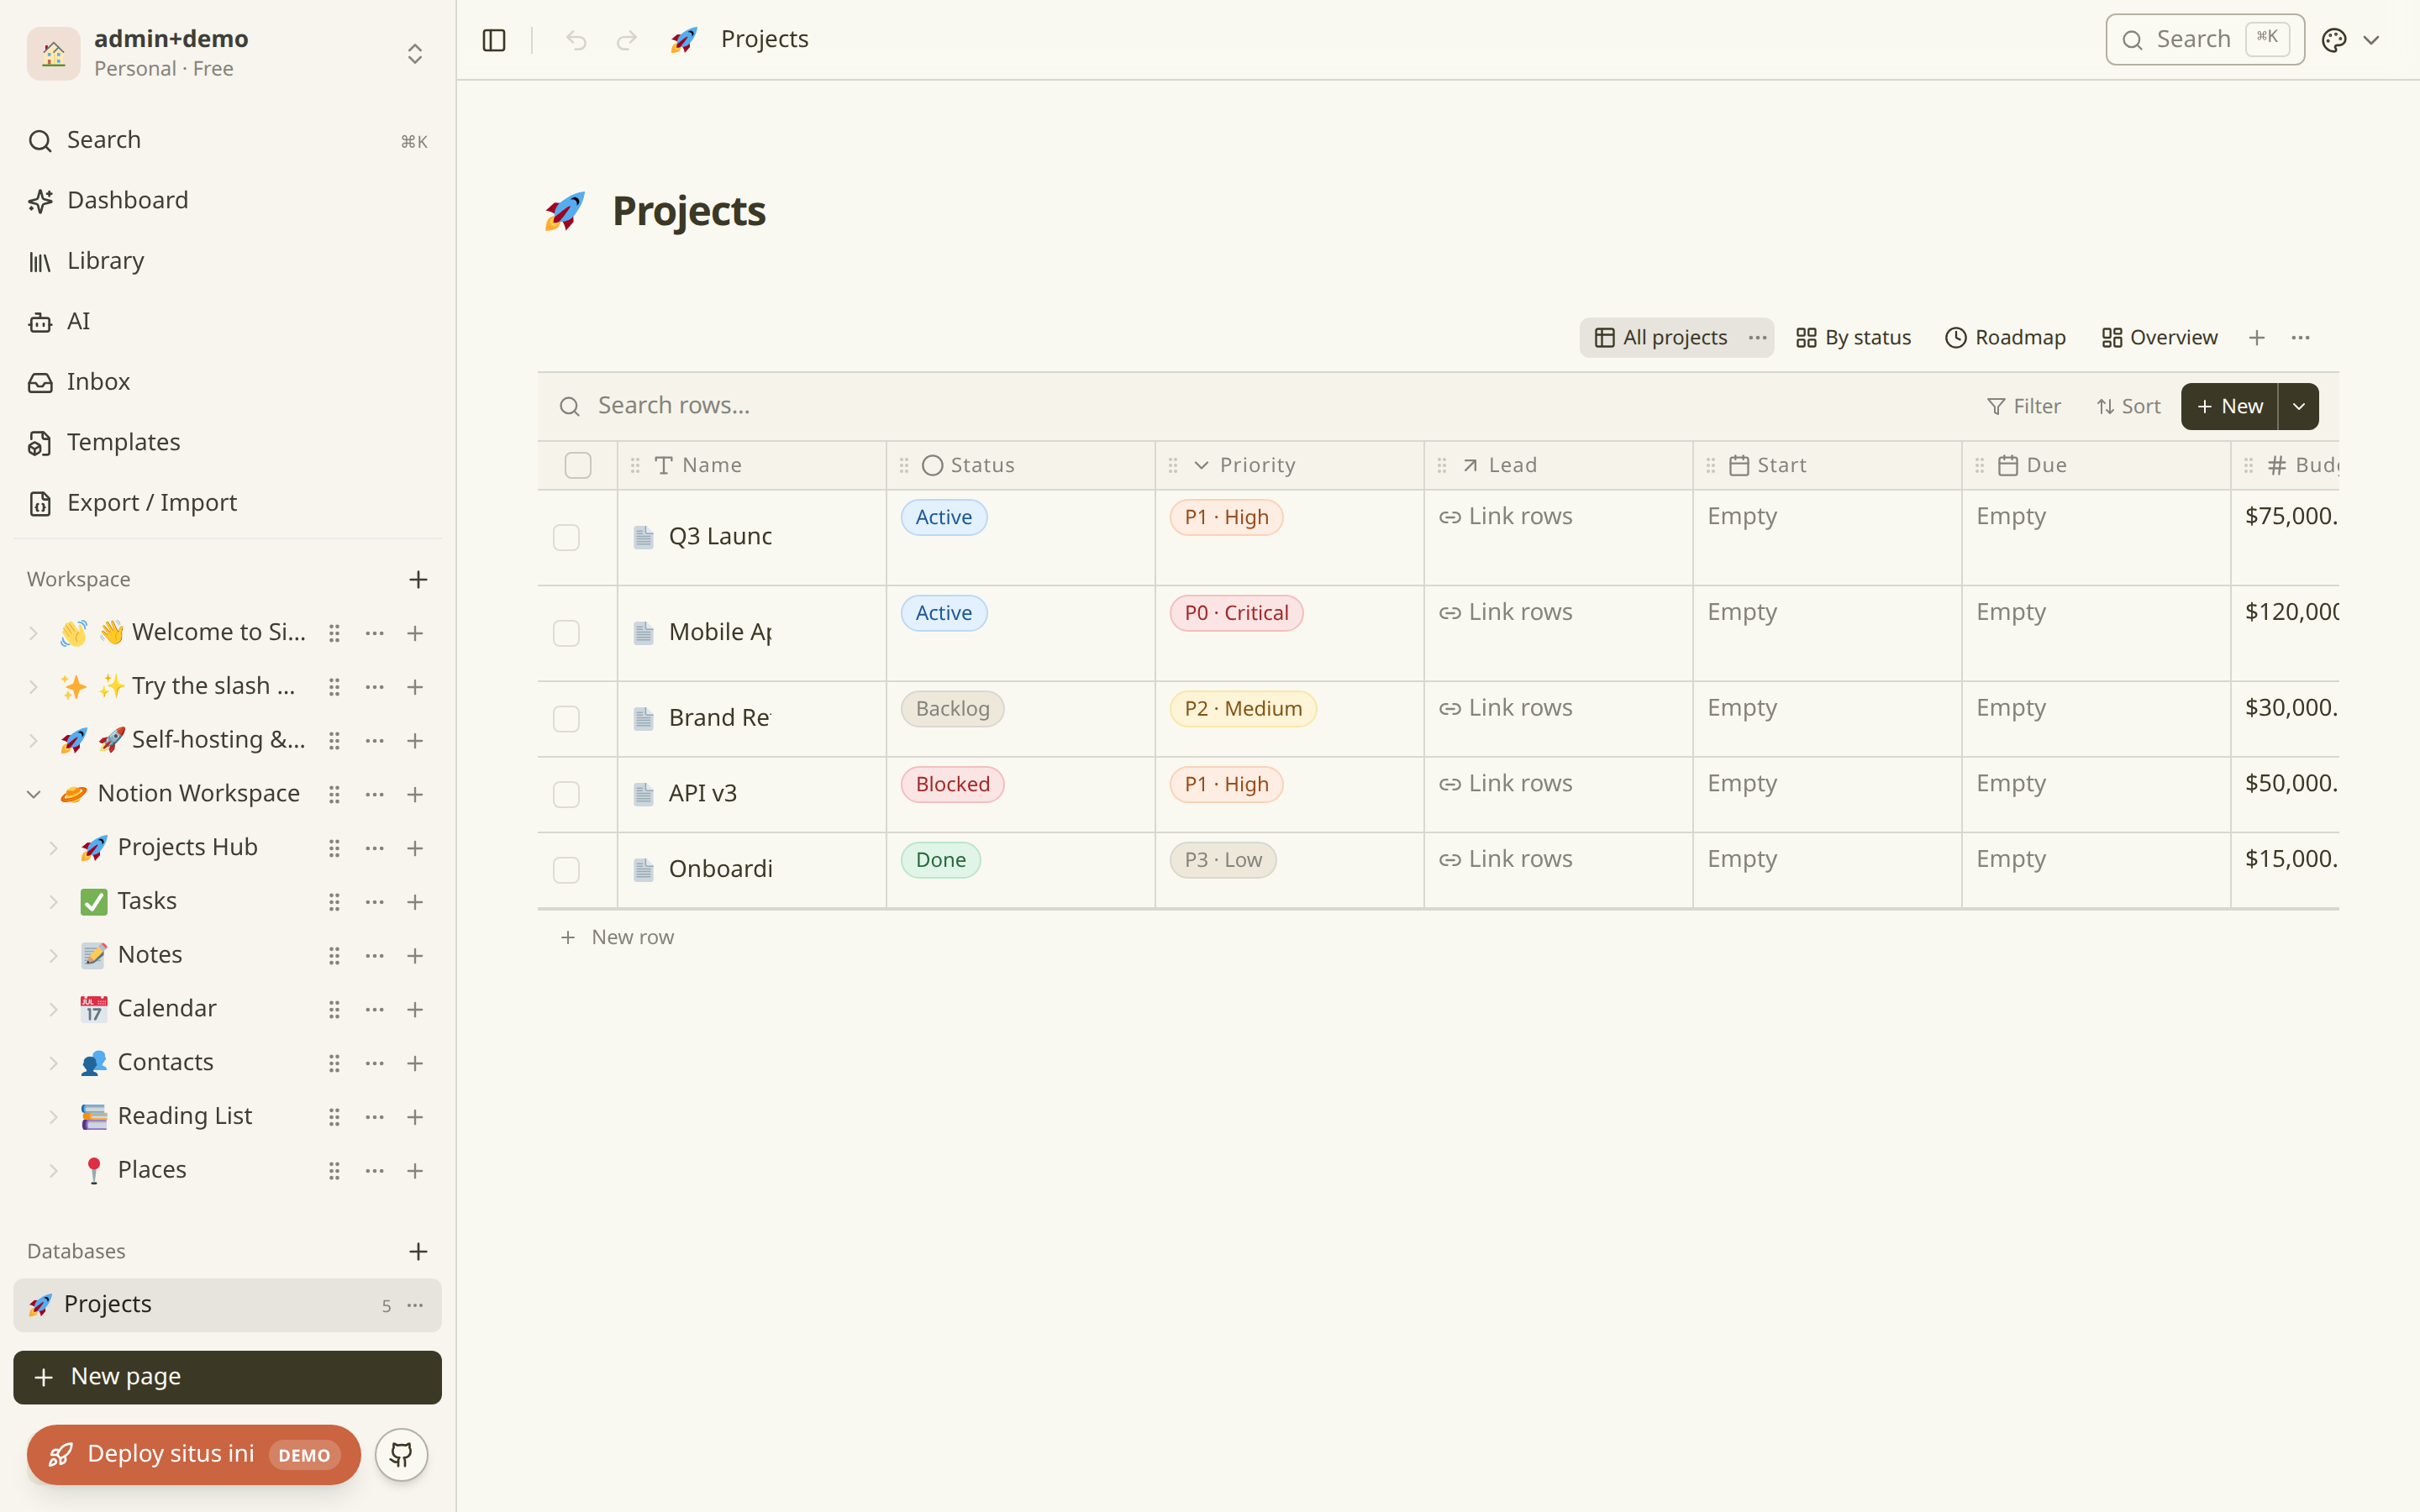The width and height of the screenshot is (2420, 1512).
Task: Toggle select-all rows checkbox in header
Action: [x=578, y=466]
